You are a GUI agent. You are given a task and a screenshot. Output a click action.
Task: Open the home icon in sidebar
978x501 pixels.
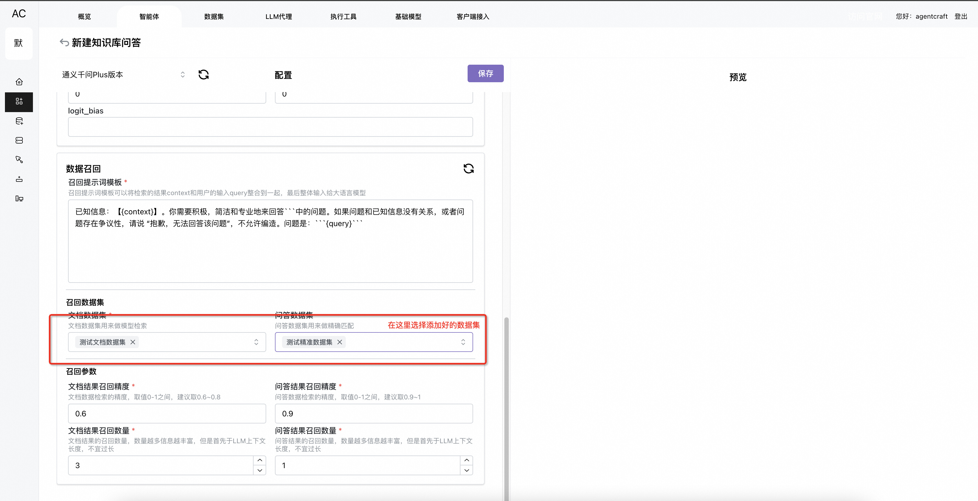click(19, 82)
